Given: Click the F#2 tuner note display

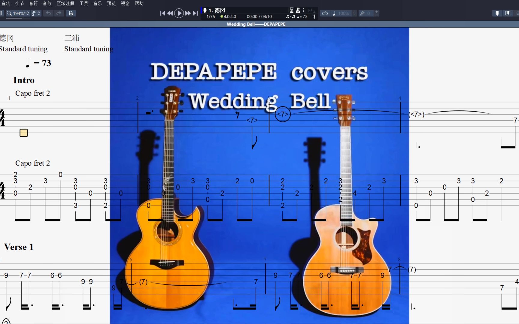Looking at the screenshot, I should point(312,10).
